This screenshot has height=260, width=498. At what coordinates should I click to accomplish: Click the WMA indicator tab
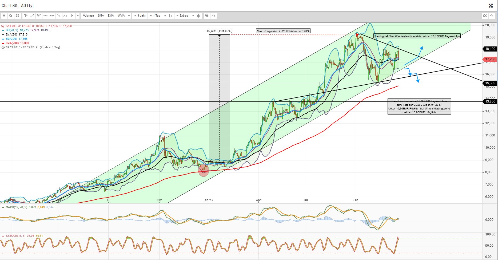[121, 15]
